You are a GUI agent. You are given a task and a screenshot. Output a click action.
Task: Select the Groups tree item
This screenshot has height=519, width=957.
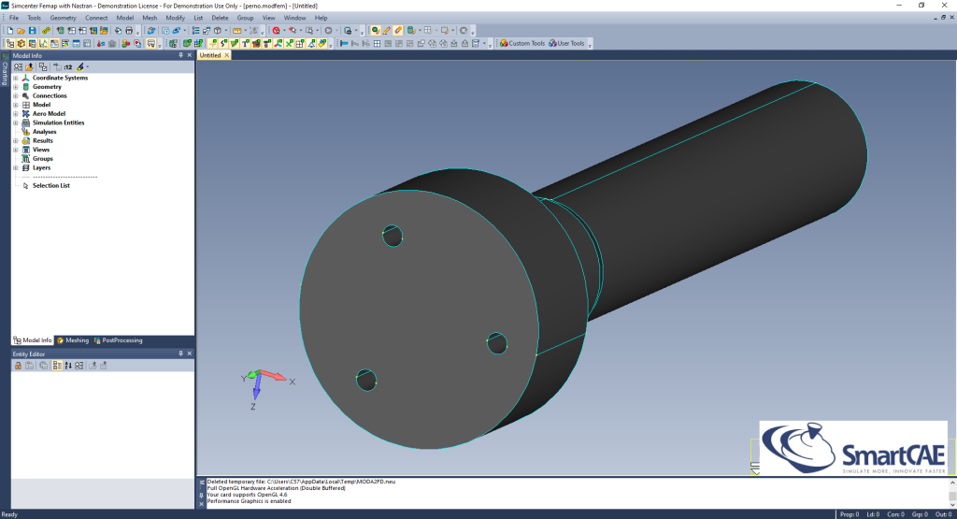tap(43, 159)
